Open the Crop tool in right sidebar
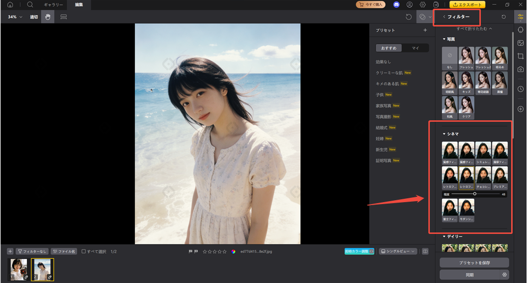Screen dimensions: 528x283 520,56
